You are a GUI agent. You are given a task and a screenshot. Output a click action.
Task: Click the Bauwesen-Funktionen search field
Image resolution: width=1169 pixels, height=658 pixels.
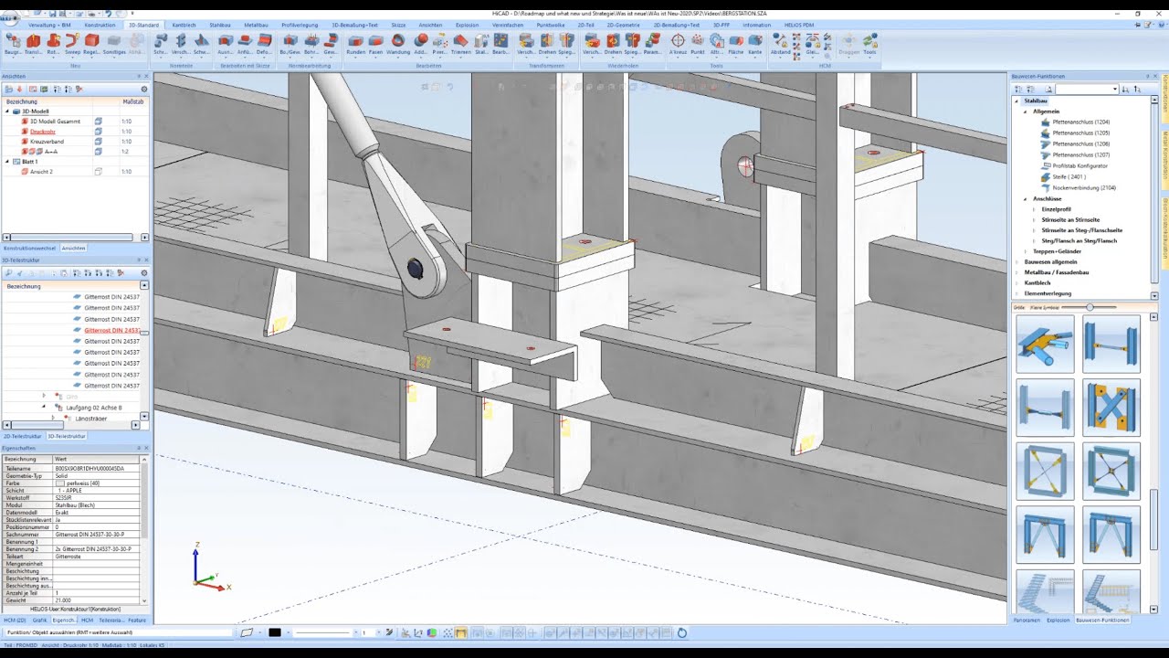[1087, 89]
